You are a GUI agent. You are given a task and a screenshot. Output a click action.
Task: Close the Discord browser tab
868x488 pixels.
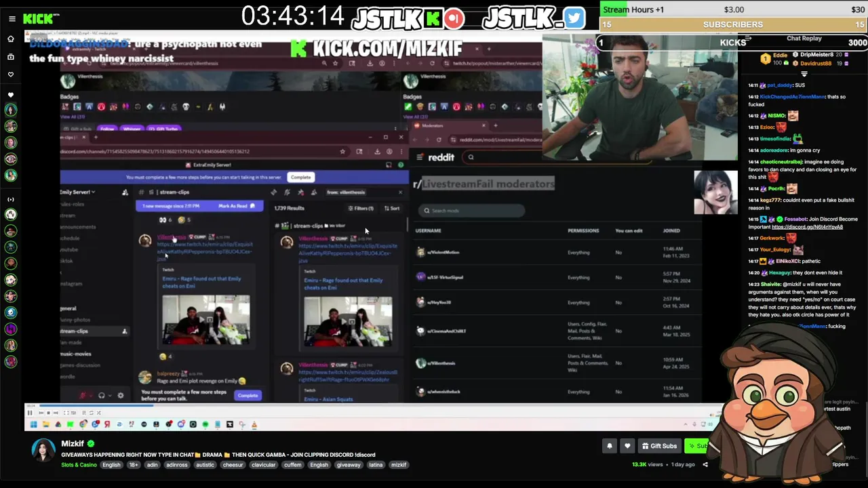(x=84, y=138)
